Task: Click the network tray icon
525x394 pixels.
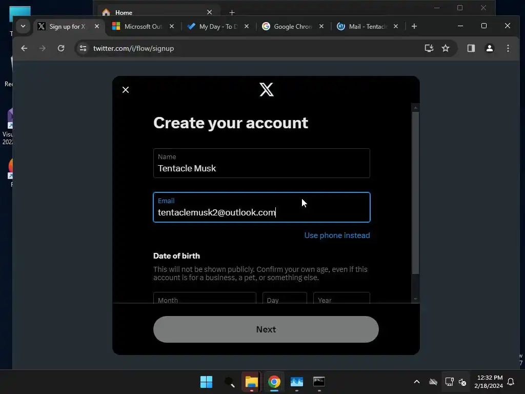Action: [x=449, y=382]
